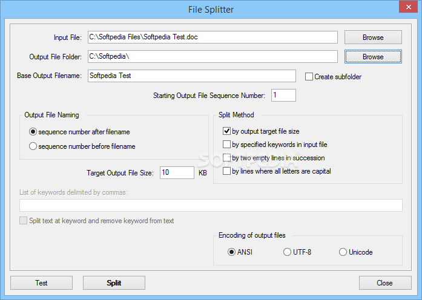Focus the Output File Folder field
This screenshot has width=422, height=300.
[213, 56]
